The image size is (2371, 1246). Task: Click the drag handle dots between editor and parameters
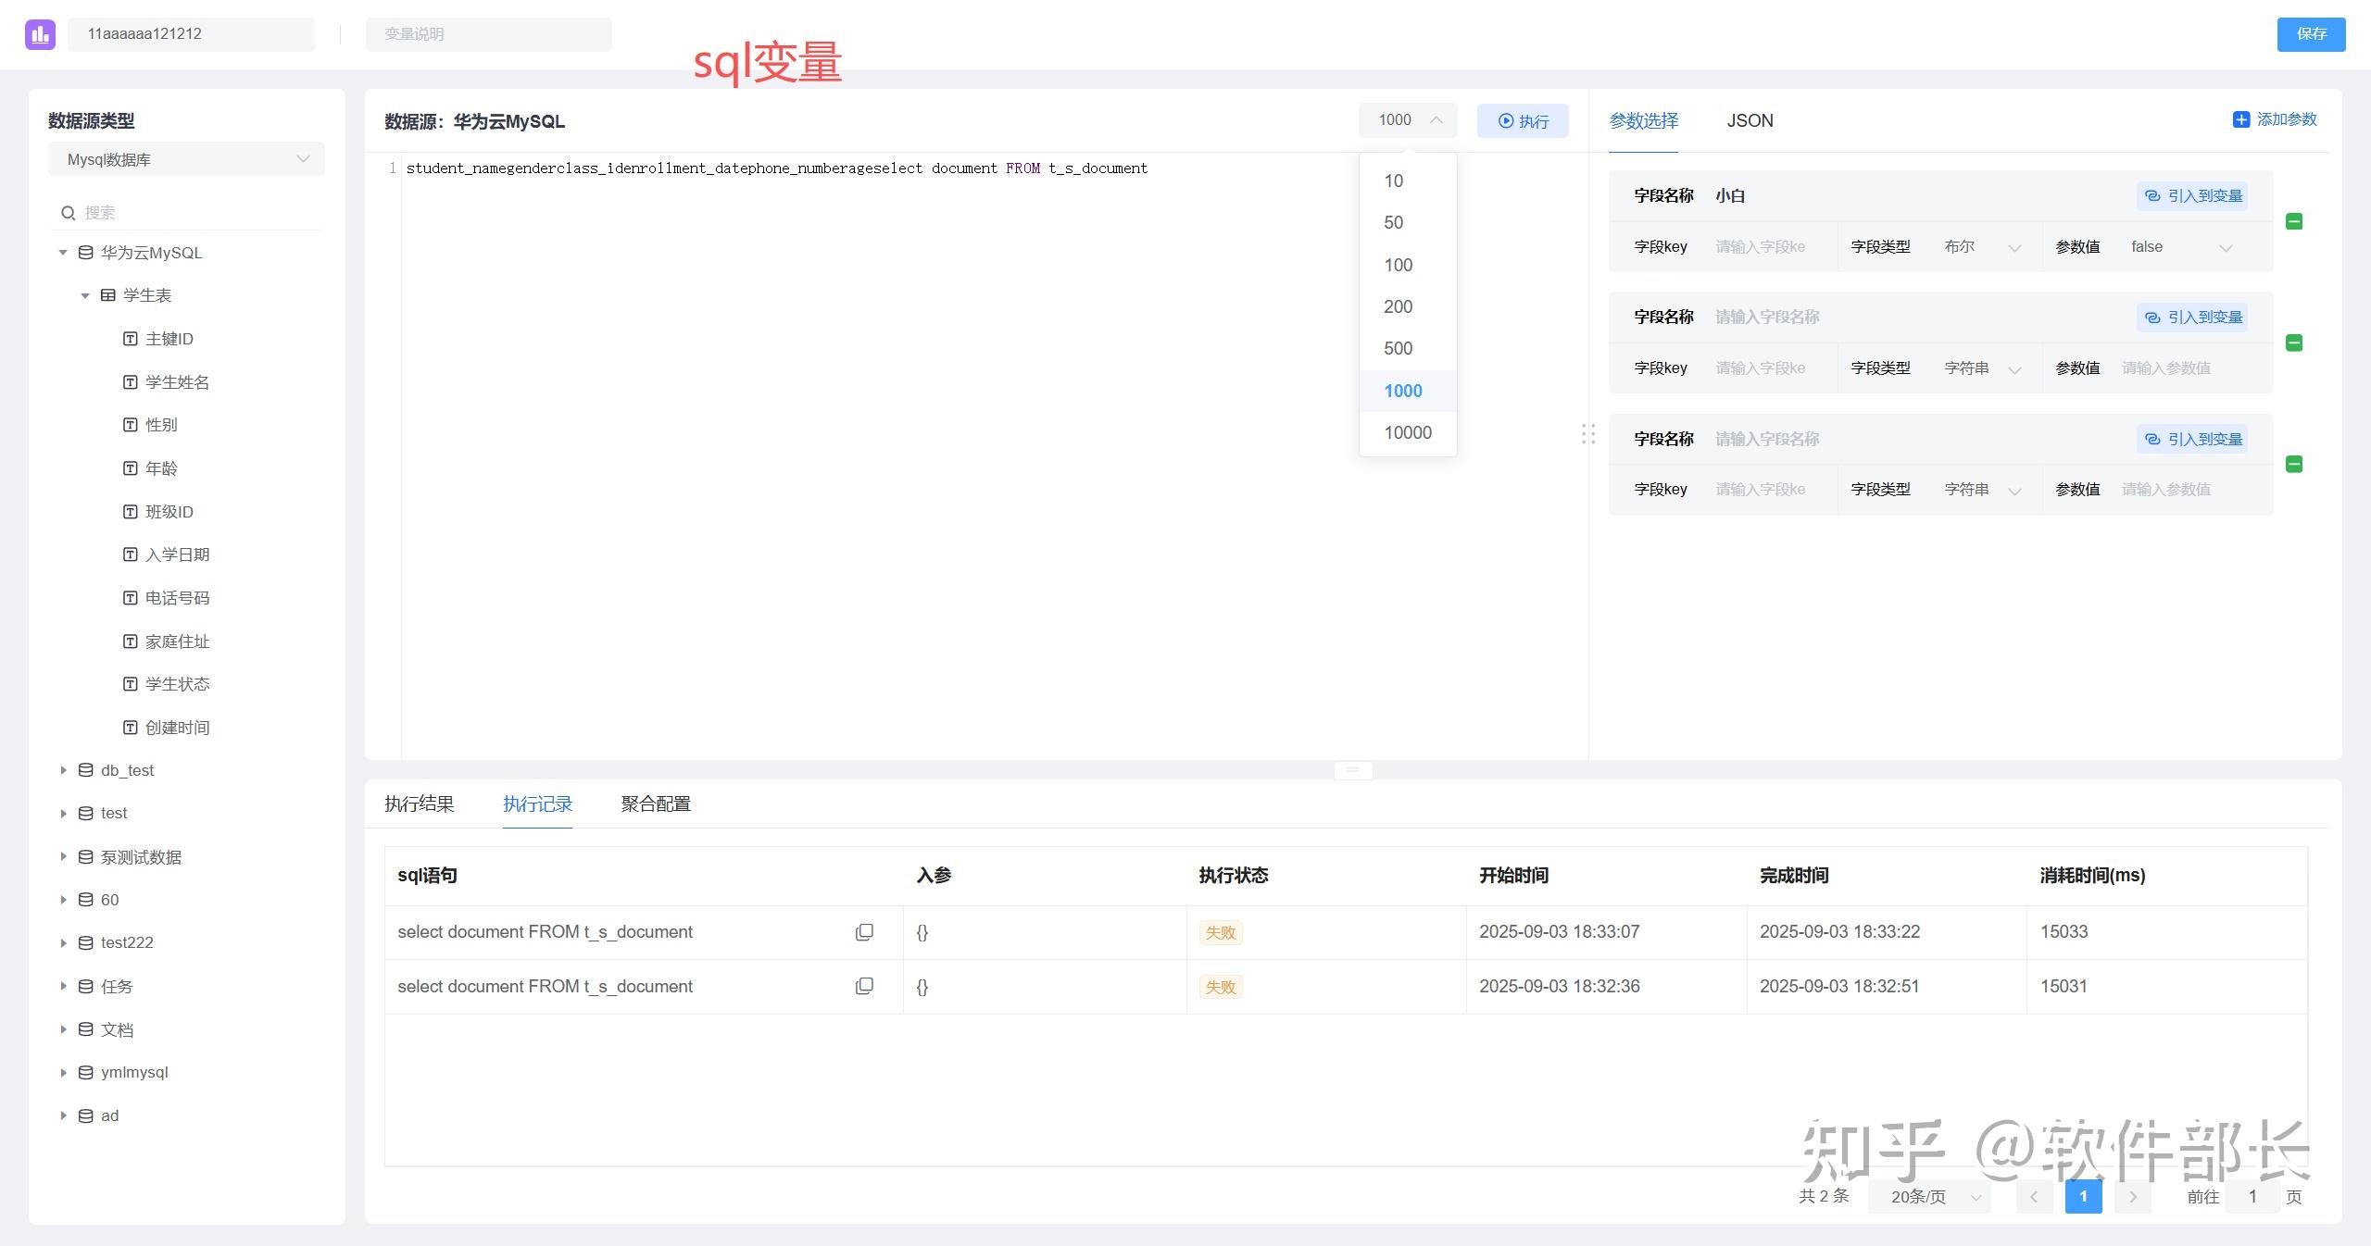(1588, 434)
